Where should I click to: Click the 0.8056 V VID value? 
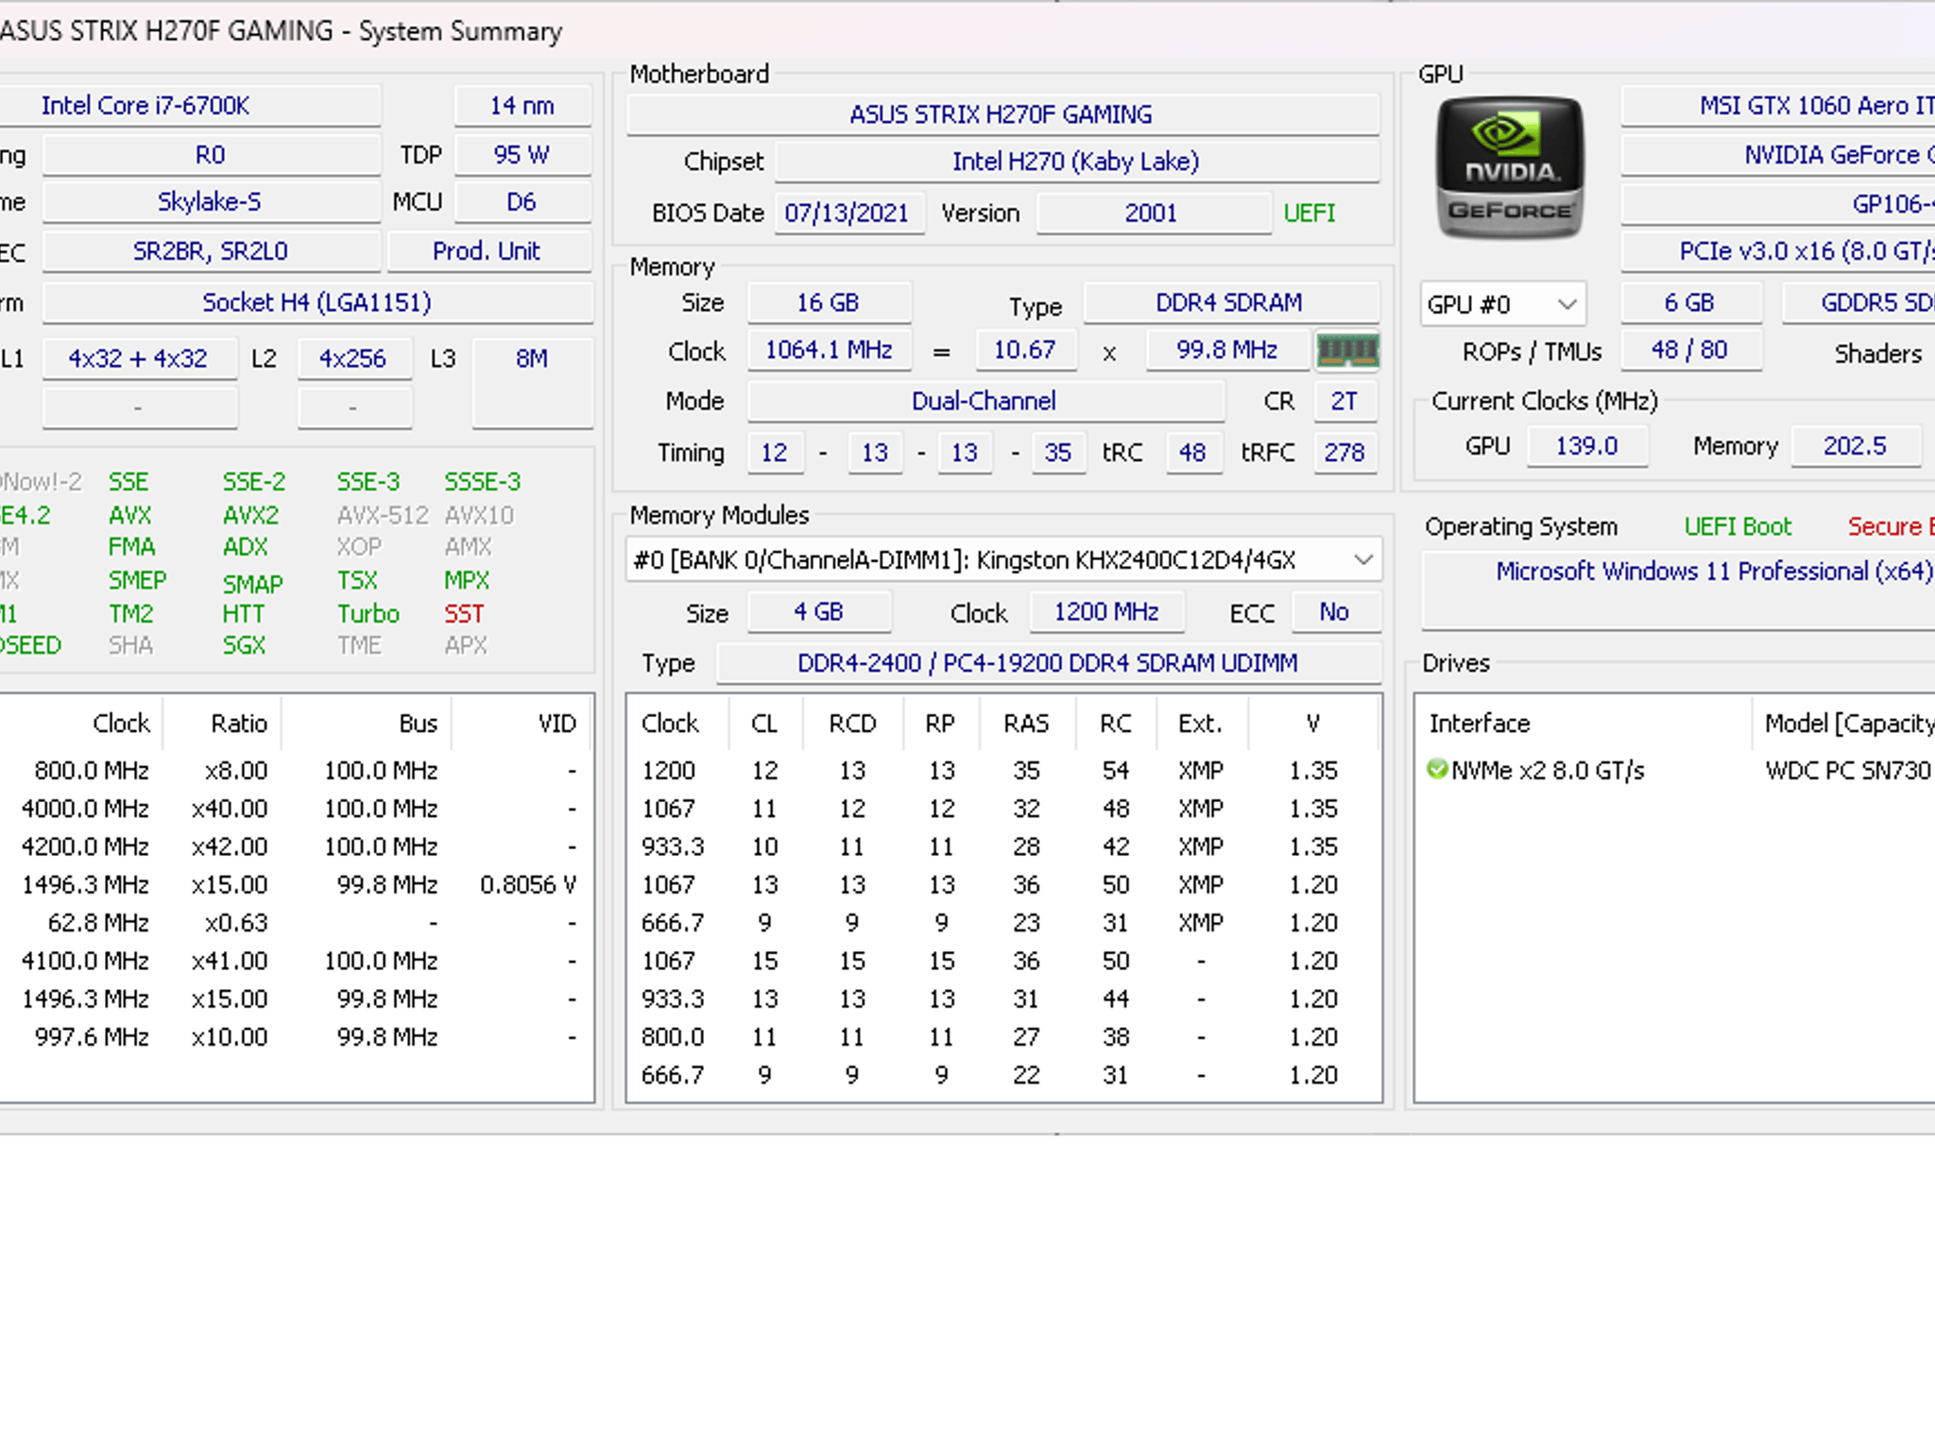(528, 885)
